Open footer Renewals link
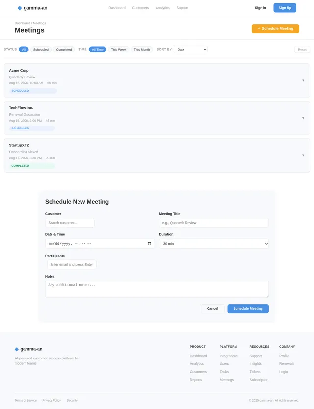Screen dimensions: 314x409 pos(287,363)
